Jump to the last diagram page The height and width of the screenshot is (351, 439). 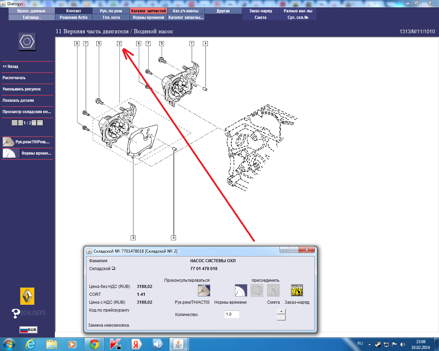tap(40, 123)
